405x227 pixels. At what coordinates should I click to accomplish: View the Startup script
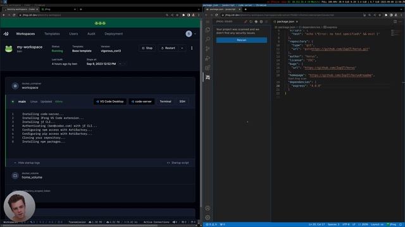[178, 163]
